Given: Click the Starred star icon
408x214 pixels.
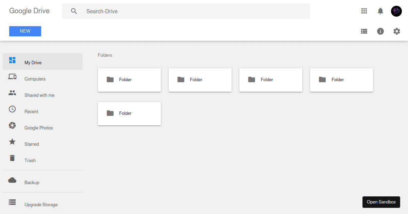Looking at the screenshot, I should [x=12, y=142].
